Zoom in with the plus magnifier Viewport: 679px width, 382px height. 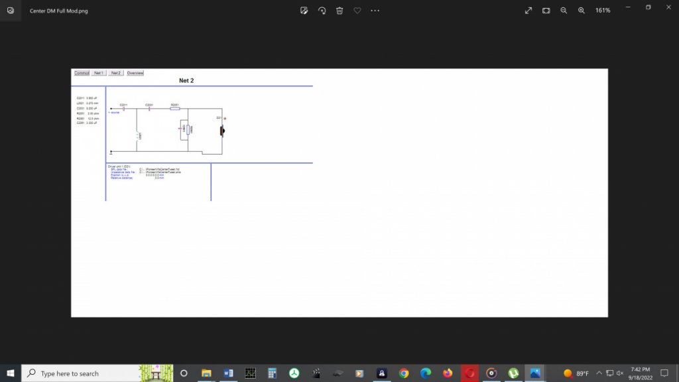point(582,11)
